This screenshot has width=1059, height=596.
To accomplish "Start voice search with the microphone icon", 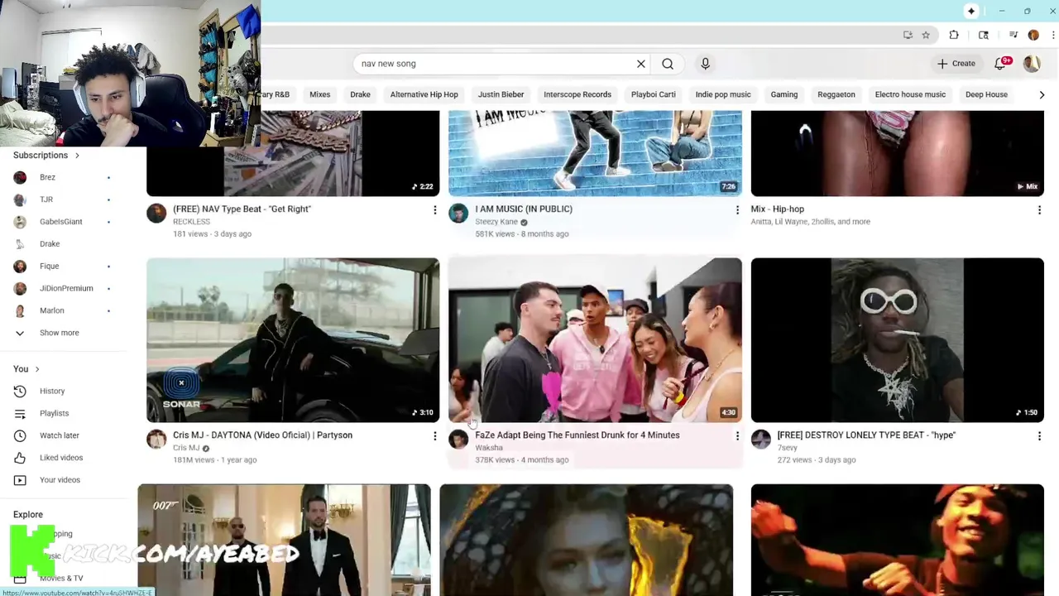I will [x=705, y=64].
